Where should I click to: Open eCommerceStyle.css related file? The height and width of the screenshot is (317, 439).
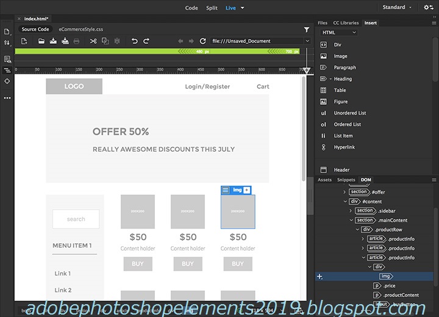(80, 29)
